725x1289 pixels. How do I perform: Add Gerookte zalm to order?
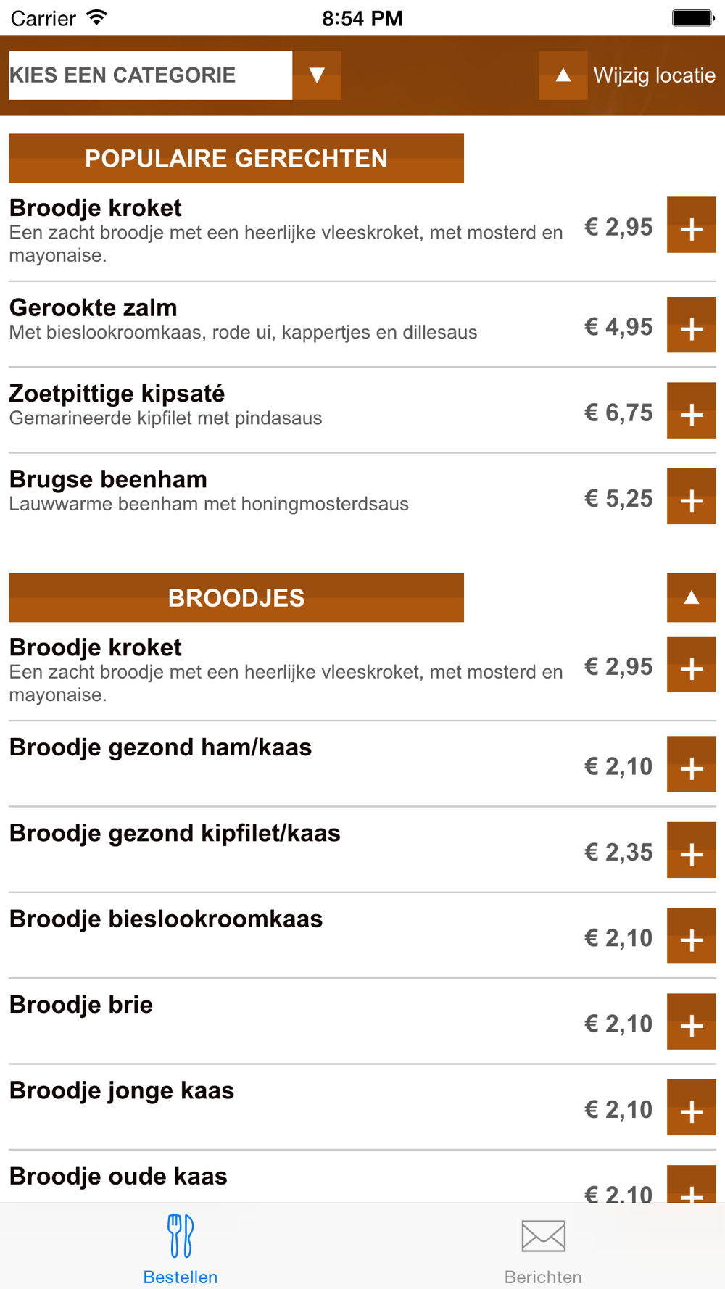(x=692, y=325)
